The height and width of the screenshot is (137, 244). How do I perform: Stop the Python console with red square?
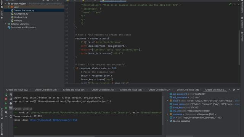click(x=6, y=99)
